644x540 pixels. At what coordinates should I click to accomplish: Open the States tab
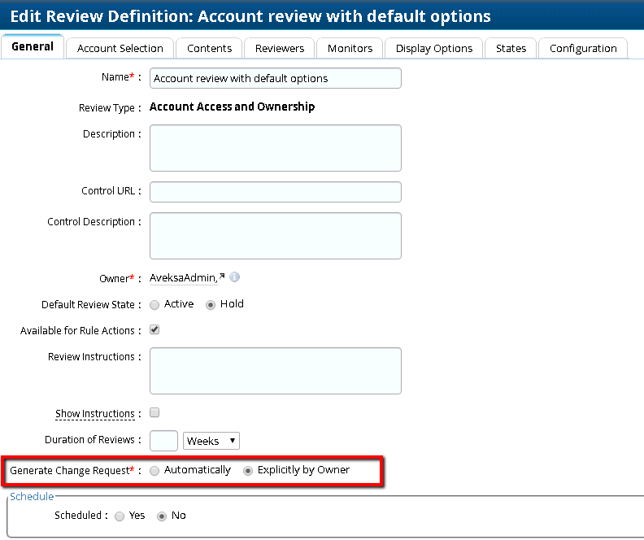[x=511, y=48]
